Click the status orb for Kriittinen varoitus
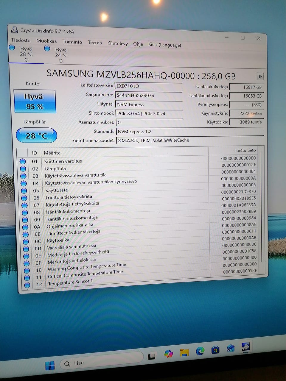The image size is (286, 381). coord(23,161)
